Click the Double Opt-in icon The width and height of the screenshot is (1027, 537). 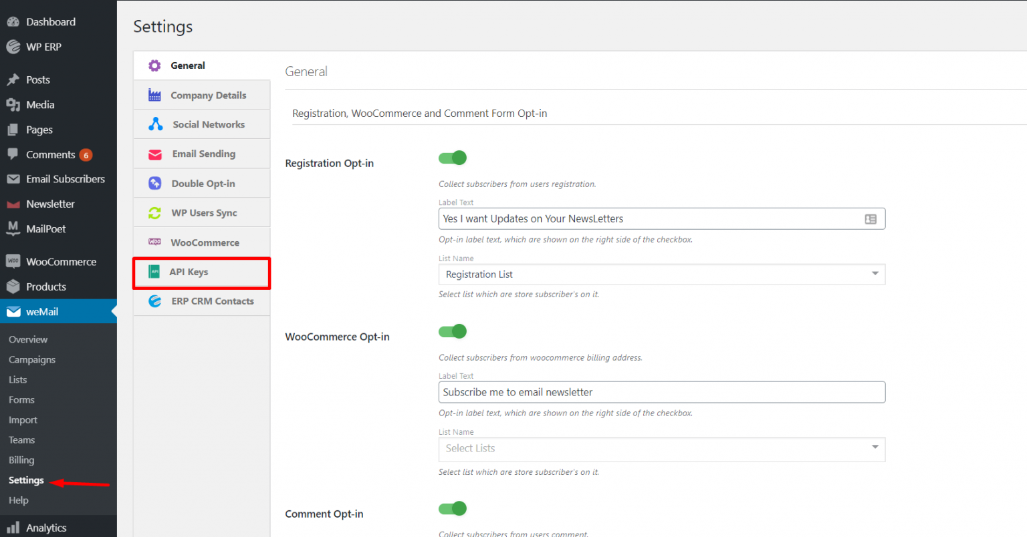[154, 184]
